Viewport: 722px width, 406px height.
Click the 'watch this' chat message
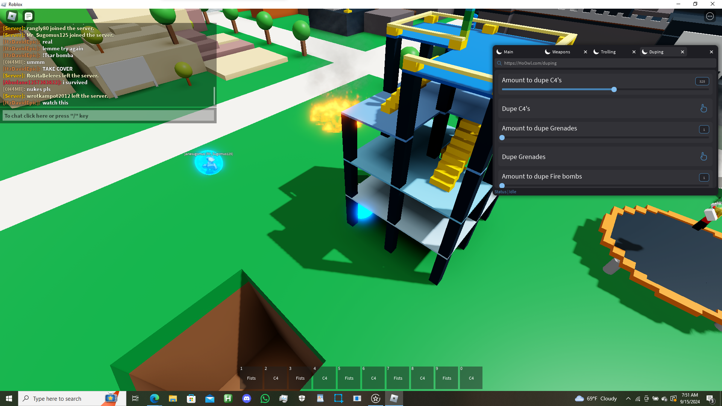point(55,103)
